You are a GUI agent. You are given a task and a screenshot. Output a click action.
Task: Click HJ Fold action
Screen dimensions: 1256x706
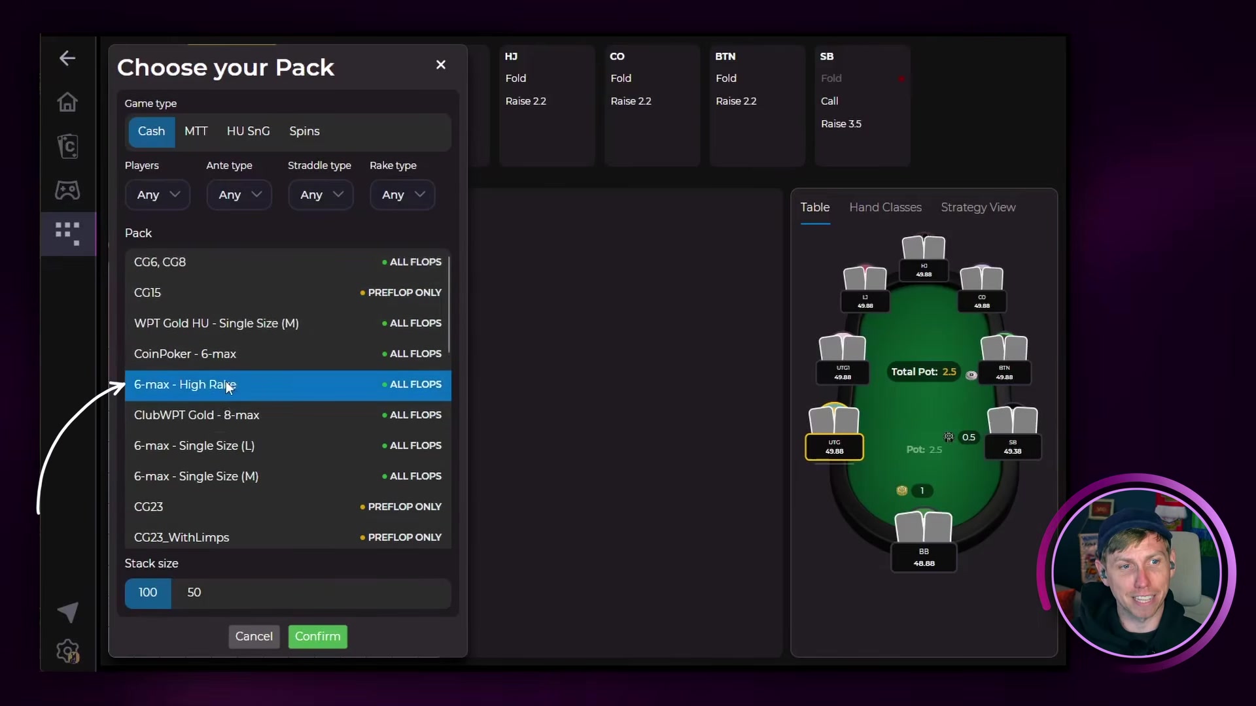(x=515, y=78)
